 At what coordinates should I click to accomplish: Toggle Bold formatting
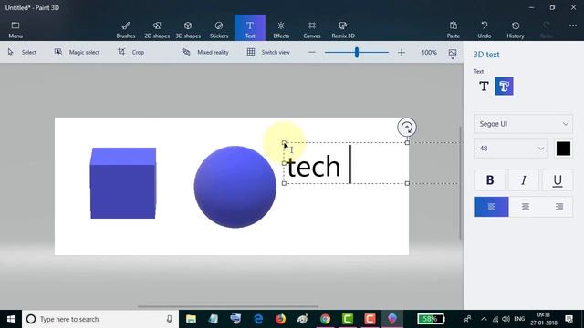pyautogui.click(x=490, y=180)
